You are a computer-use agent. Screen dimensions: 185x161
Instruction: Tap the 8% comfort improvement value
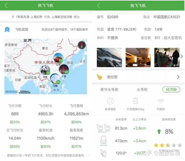coord(169,132)
